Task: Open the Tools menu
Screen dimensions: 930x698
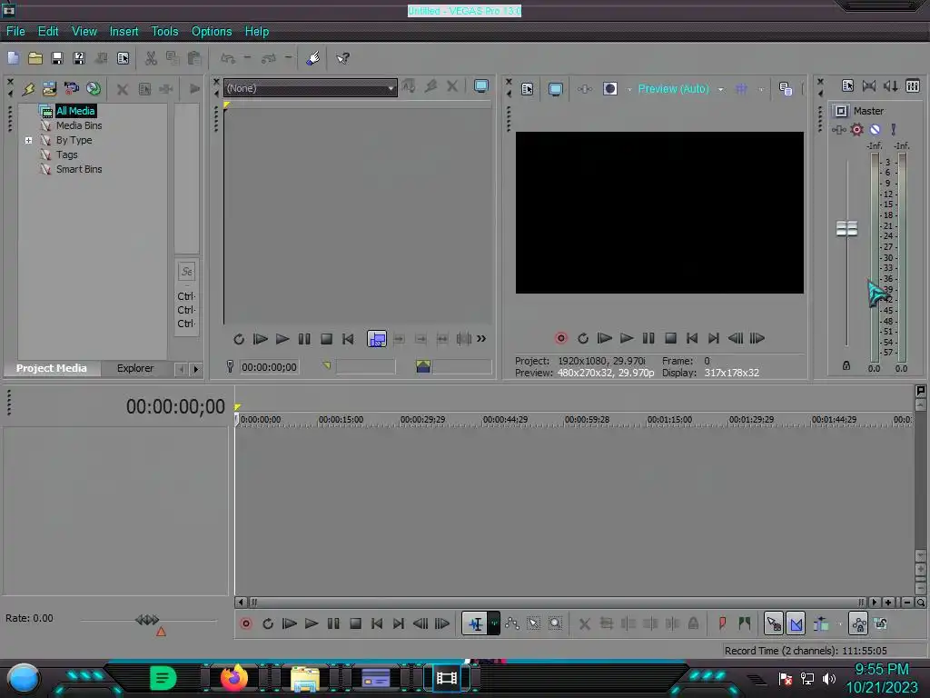Action: 164,32
